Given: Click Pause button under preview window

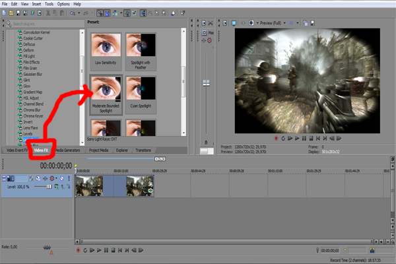Looking at the screenshot, I should (304, 139).
